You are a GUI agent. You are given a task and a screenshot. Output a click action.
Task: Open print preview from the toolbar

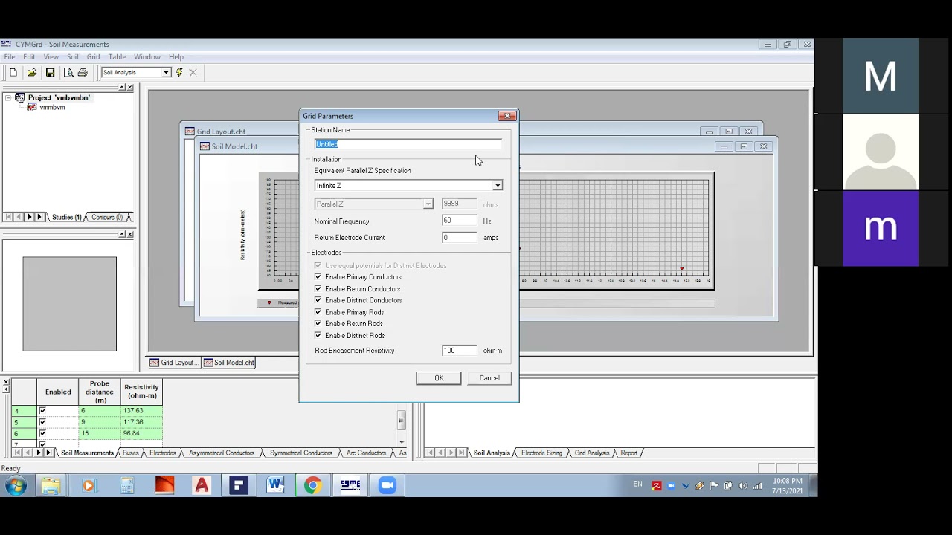point(68,72)
